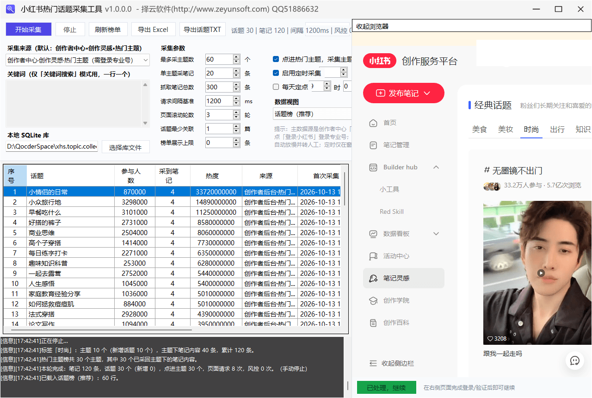Open 采集来源 dropdown
The width and height of the screenshot is (592, 398).
point(78,60)
